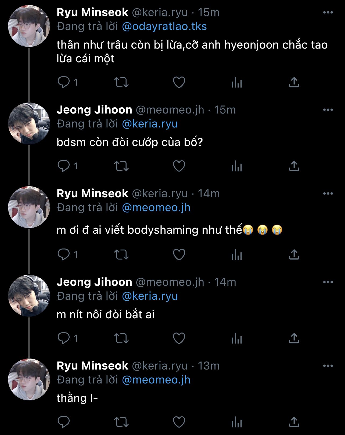Open Jeong Jihoon's display name on 15m reply
Viewport: 345px width, 435px height.
(94, 110)
